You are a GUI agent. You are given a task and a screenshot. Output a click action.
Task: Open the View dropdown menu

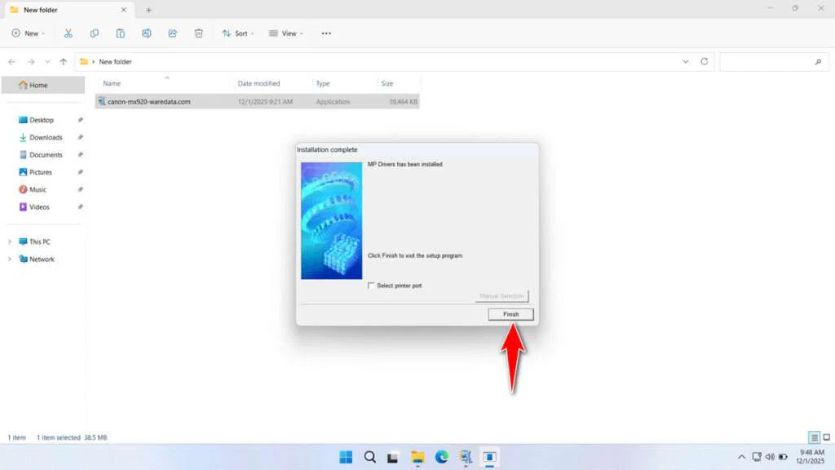click(x=286, y=33)
